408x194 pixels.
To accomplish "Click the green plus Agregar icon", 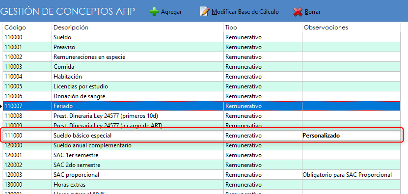I will pos(154,12).
